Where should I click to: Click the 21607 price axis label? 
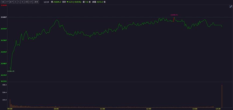pyautogui.click(x=3, y=17)
